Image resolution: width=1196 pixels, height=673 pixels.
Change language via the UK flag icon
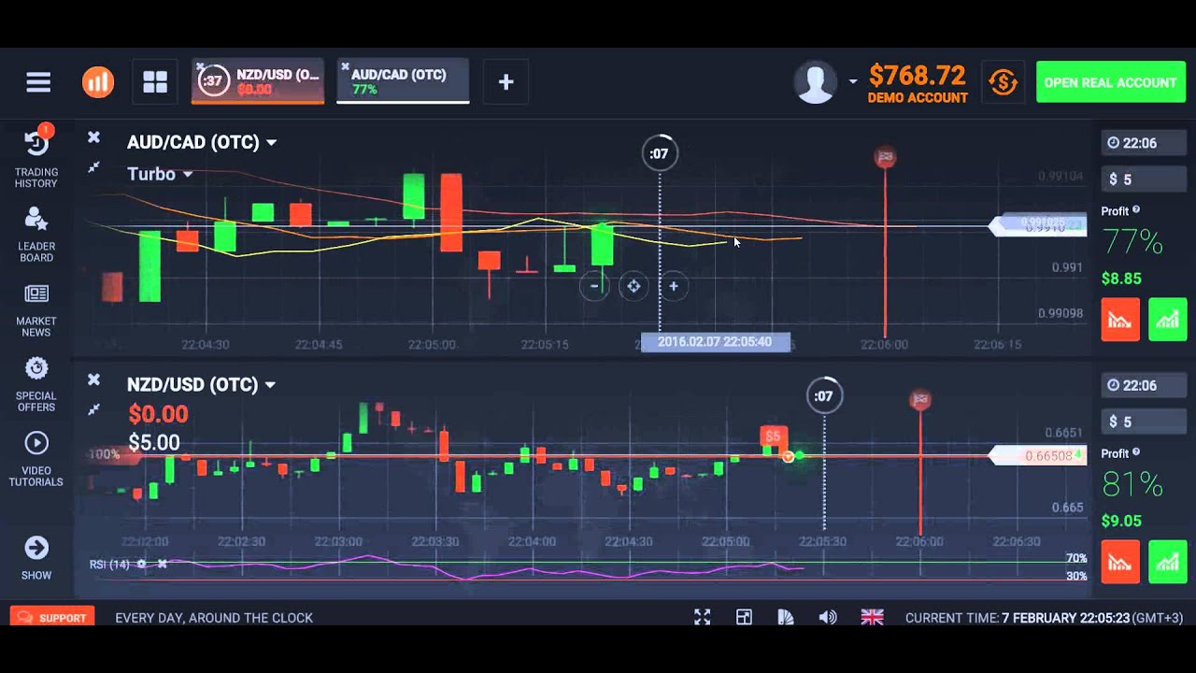872,617
